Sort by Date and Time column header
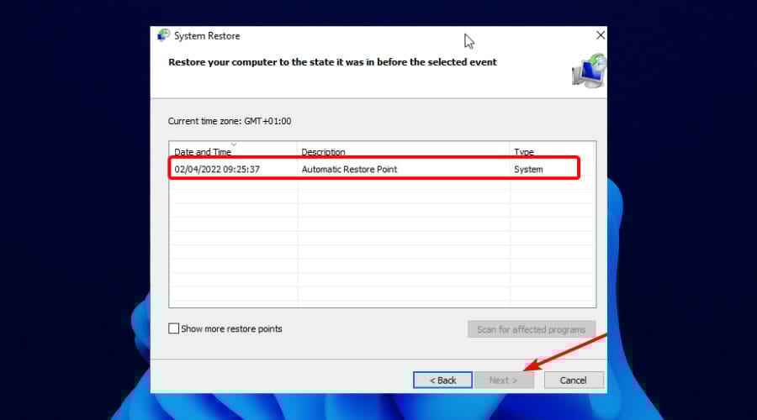The height and width of the screenshot is (420, 757). pyautogui.click(x=233, y=150)
